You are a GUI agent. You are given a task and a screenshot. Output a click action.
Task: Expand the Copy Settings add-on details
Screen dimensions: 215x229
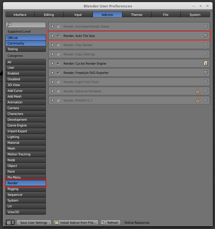(53, 54)
